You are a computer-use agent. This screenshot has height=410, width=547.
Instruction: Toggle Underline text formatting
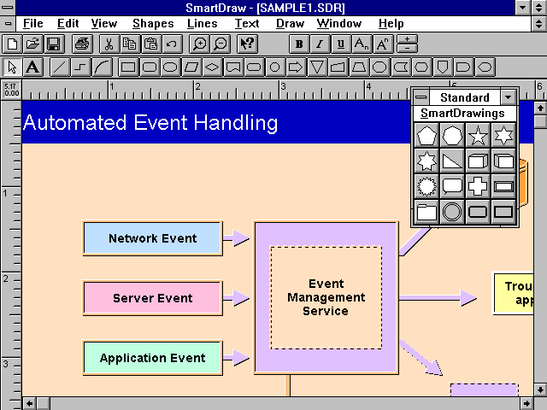341,44
